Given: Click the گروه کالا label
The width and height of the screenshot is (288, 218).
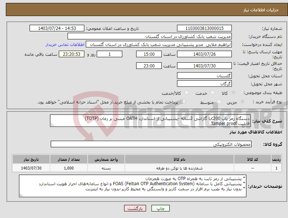Looking at the screenshot, I should click(273, 144).
